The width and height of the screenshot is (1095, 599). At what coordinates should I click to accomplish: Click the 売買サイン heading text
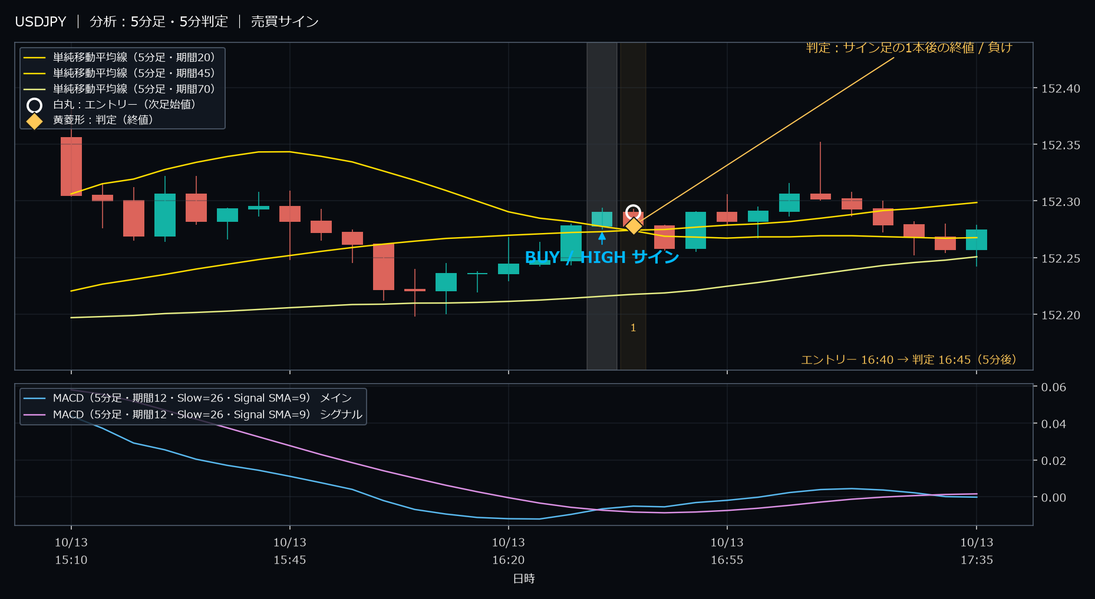(x=285, y=22)
